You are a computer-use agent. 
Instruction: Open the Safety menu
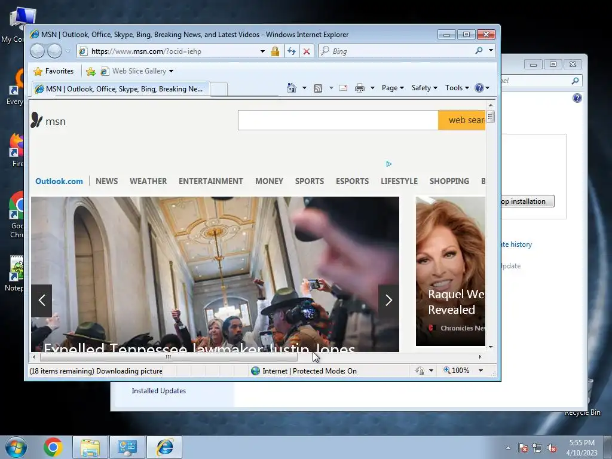424,88
